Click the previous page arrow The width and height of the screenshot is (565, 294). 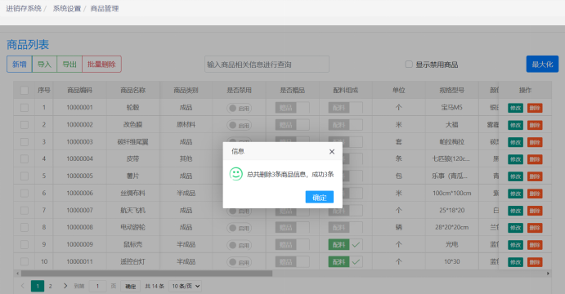pyautogui.click(x=23, y=286)
